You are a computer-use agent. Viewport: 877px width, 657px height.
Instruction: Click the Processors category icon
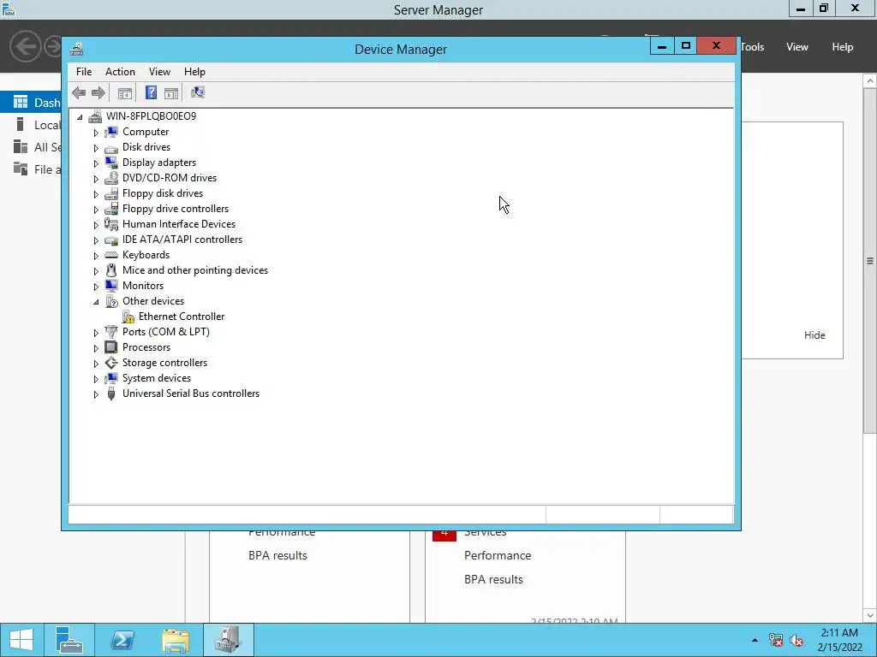tap(111, 347)
